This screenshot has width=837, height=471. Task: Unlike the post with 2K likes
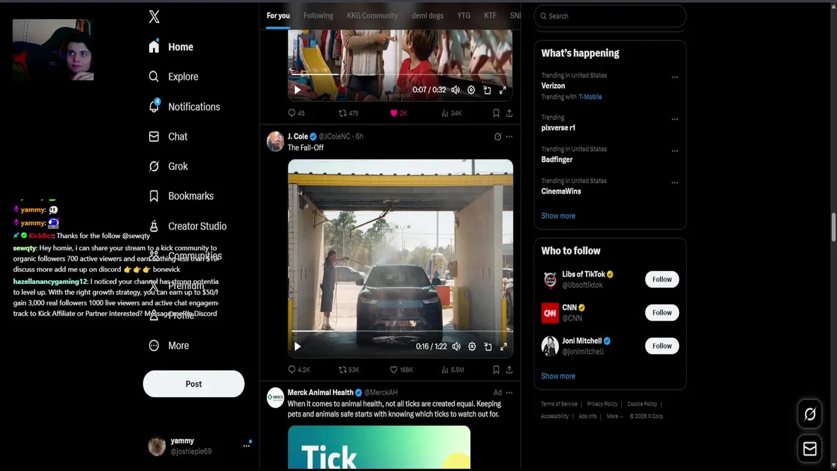pyautogui.click(x=398, y=113)
